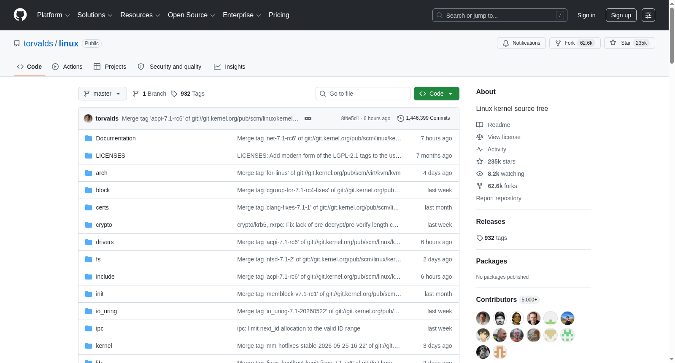Fork the linux repository

(x=575, y=43)
